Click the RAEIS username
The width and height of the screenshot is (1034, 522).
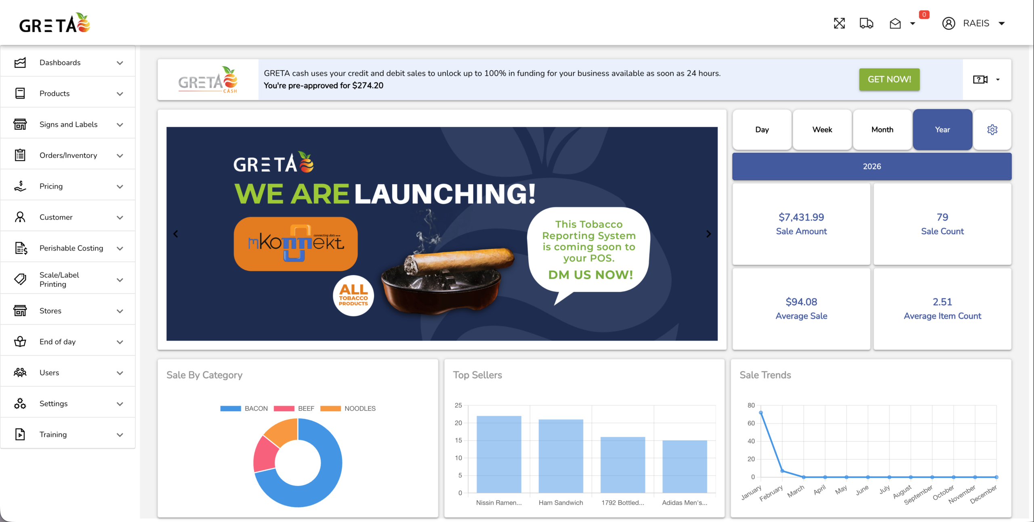pyautogui.click(x=976, y=23)
